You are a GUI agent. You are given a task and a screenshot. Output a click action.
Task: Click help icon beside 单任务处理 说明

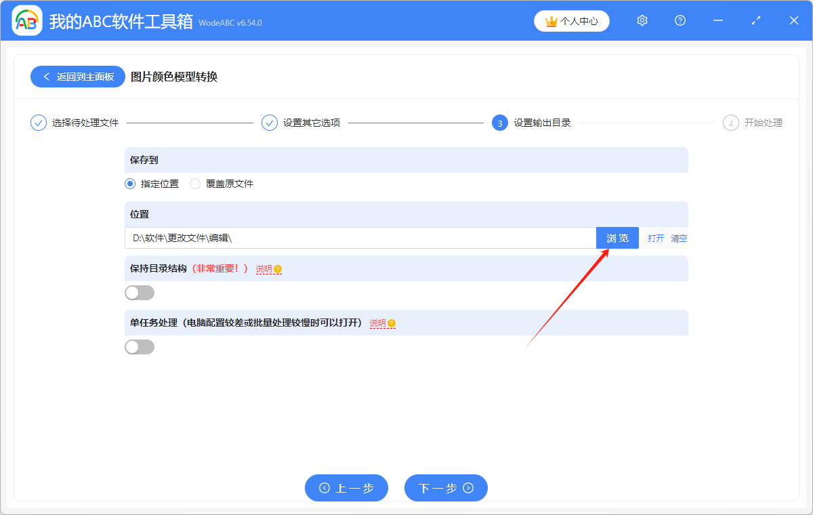click(392, 324)
